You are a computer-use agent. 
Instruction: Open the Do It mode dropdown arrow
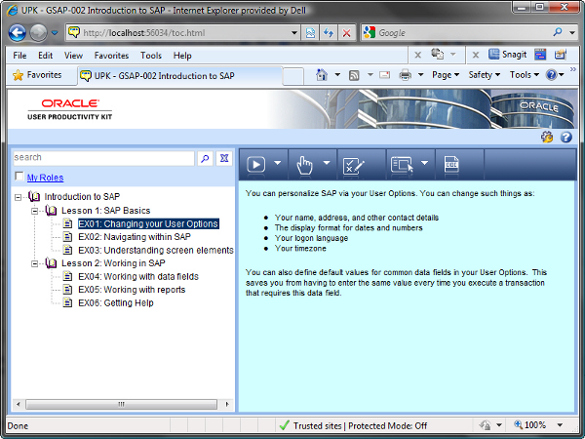424,163
